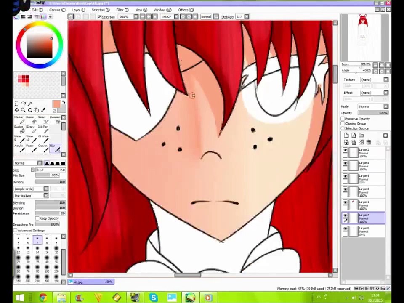Toggle Advanced Settings checkbox

16,230
